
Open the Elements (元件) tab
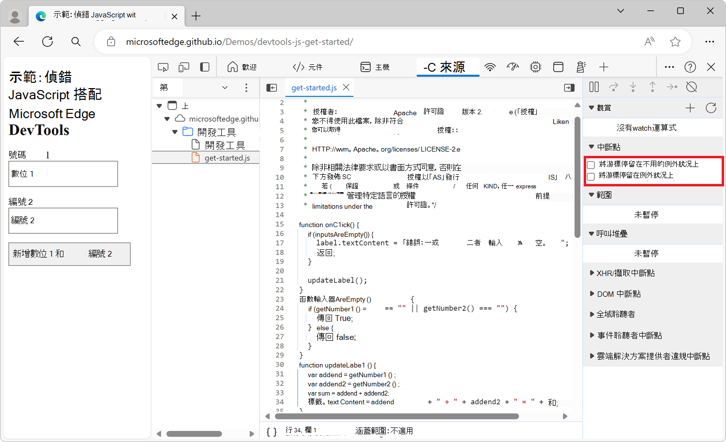coord(308,67)
